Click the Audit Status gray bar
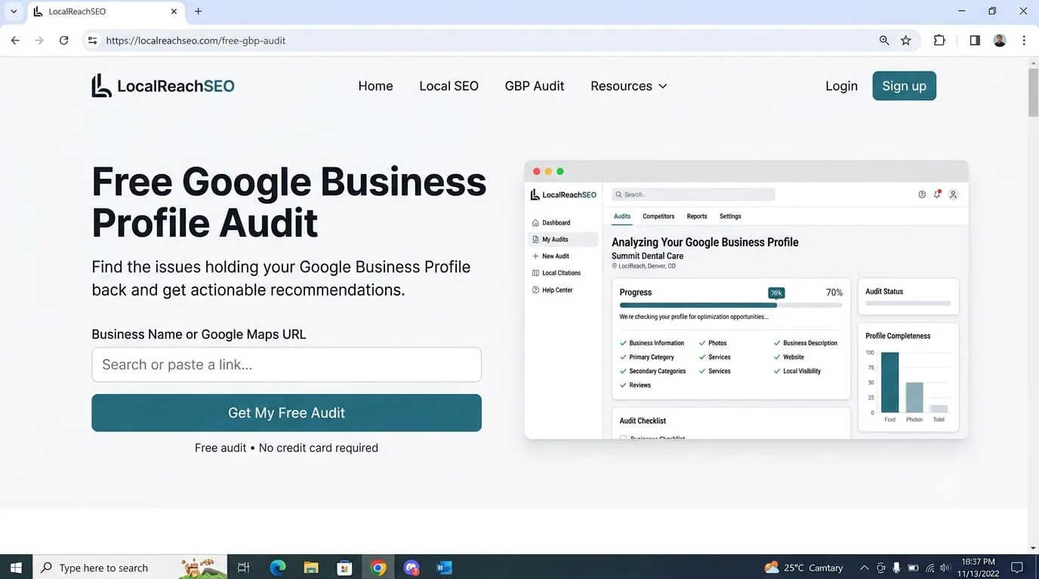This screenshot has width=1039, height=579. pos(908,304)
